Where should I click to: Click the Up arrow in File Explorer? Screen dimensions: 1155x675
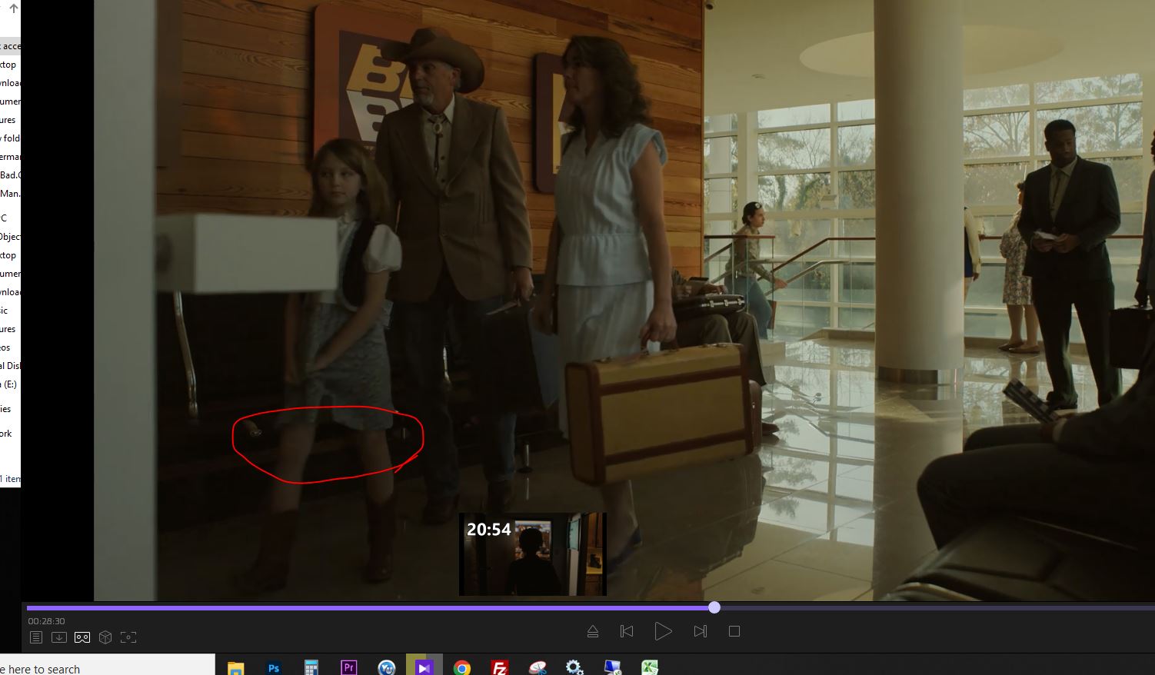[13, 9]
